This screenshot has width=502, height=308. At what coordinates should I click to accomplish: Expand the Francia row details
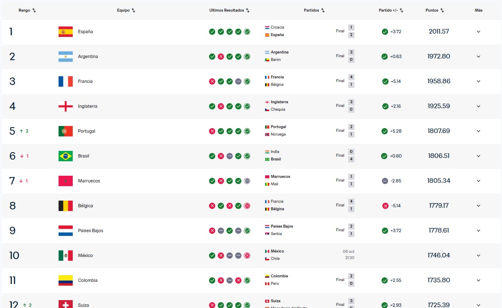(x=478, y=81)
